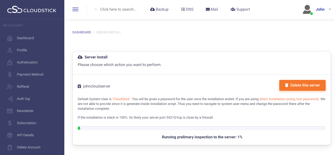Viewport: 335px width, 155px height.
Task: Click the Newsletter envelope icon
Action: coord(10,111)
